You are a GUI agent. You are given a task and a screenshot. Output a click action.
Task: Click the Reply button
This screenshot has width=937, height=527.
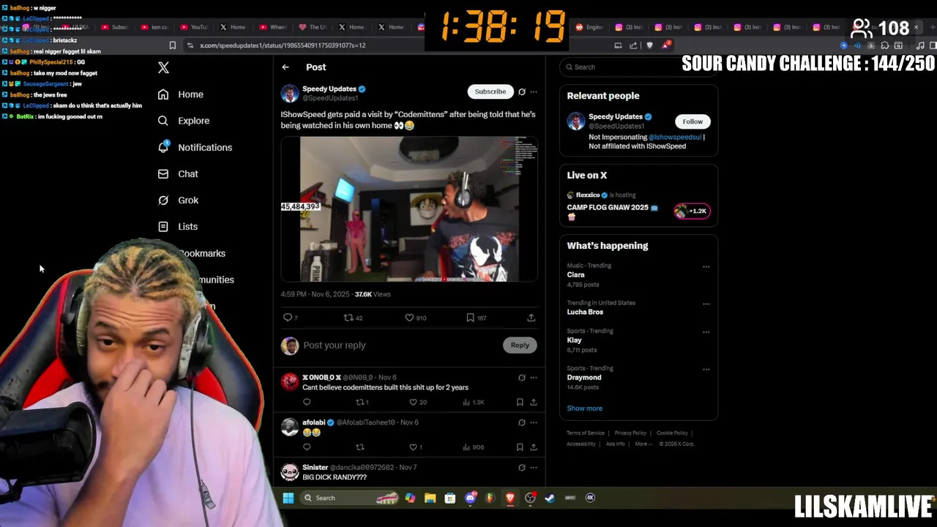pyautogui.click(x=520, y=345)
